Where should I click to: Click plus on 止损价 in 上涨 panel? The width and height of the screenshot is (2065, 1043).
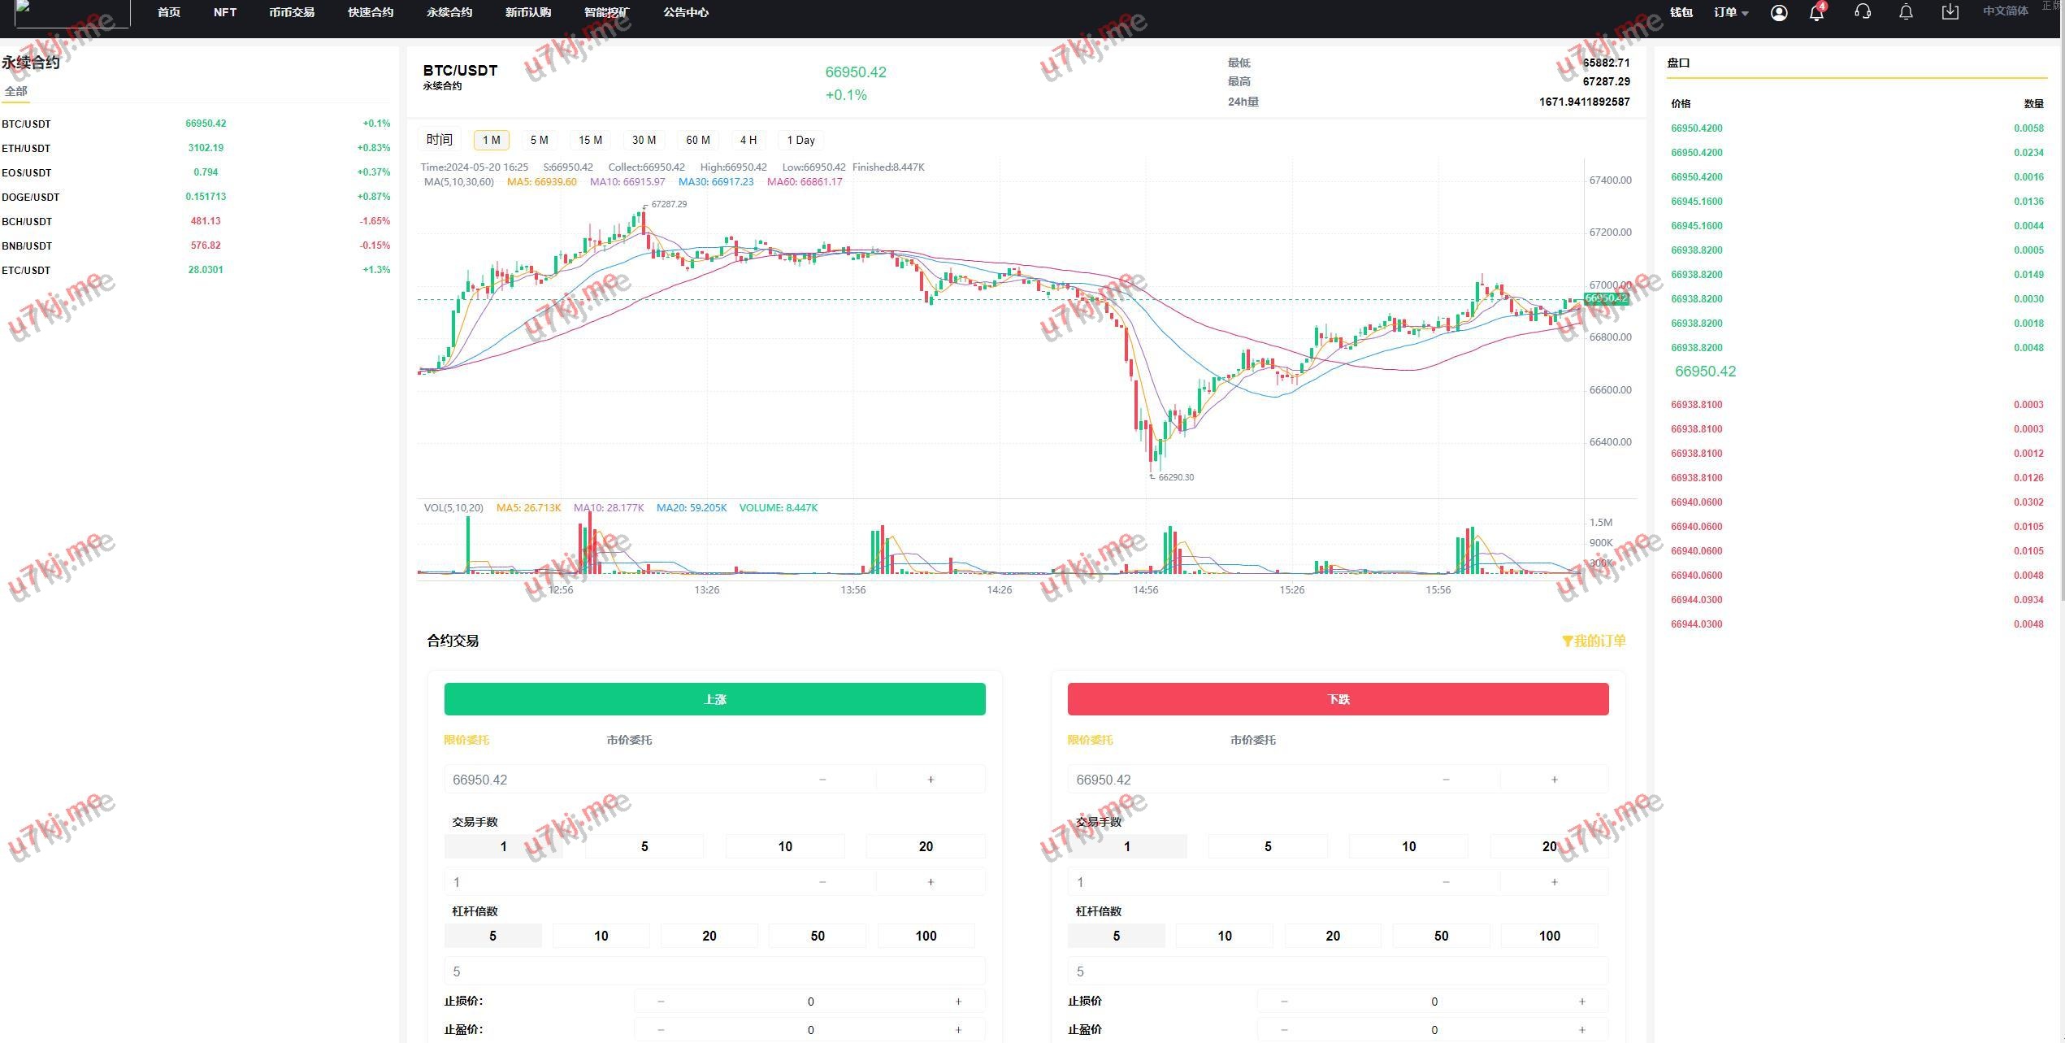coord(958,1002)
